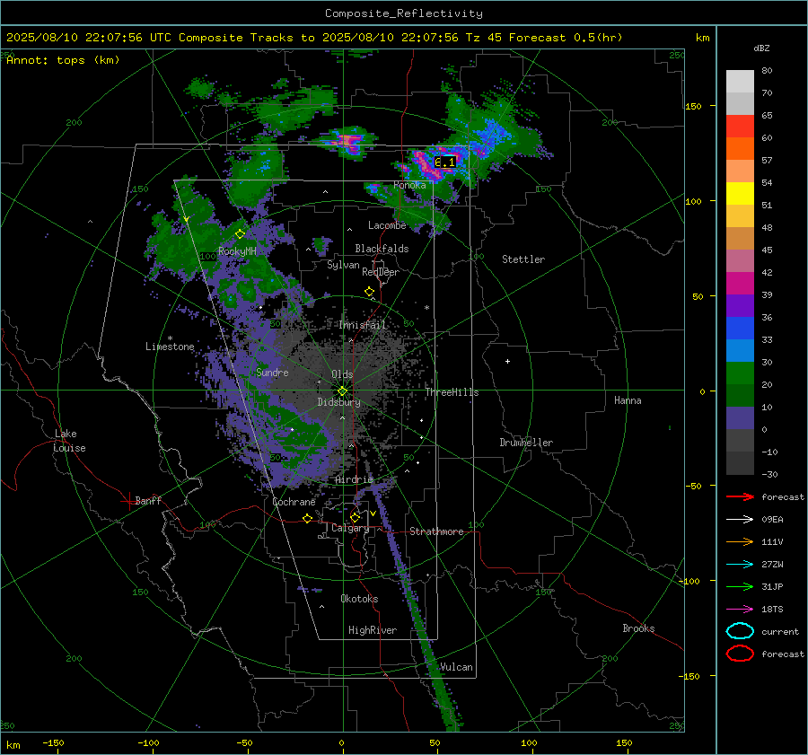Screen dimensions: 808x755
Task: Click storm top label 6.1
Action: coord(444,162)
